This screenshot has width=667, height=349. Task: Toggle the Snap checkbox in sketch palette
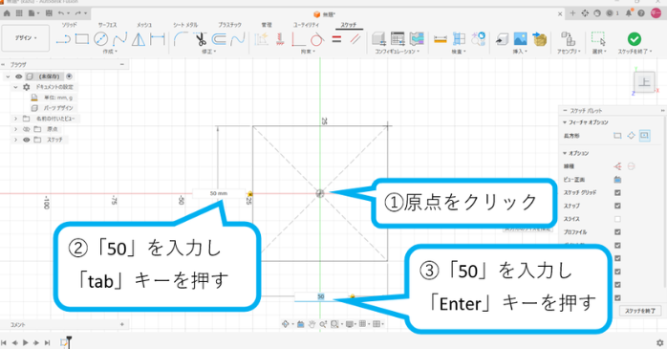(x=617, y=206)
